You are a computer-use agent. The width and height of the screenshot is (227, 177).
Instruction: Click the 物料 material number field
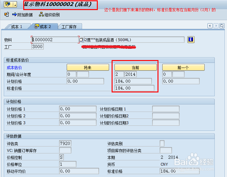[x=55, y=40]
